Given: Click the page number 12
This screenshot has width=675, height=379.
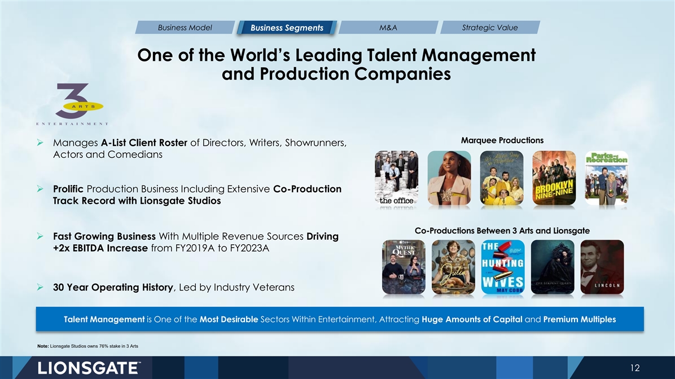Looking at the screenshot, I should (x=634, y=368).
